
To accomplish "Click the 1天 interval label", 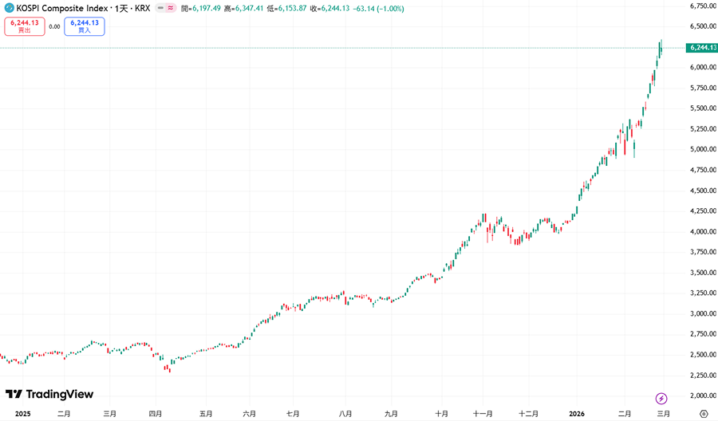I will click(x=122, y=8).
